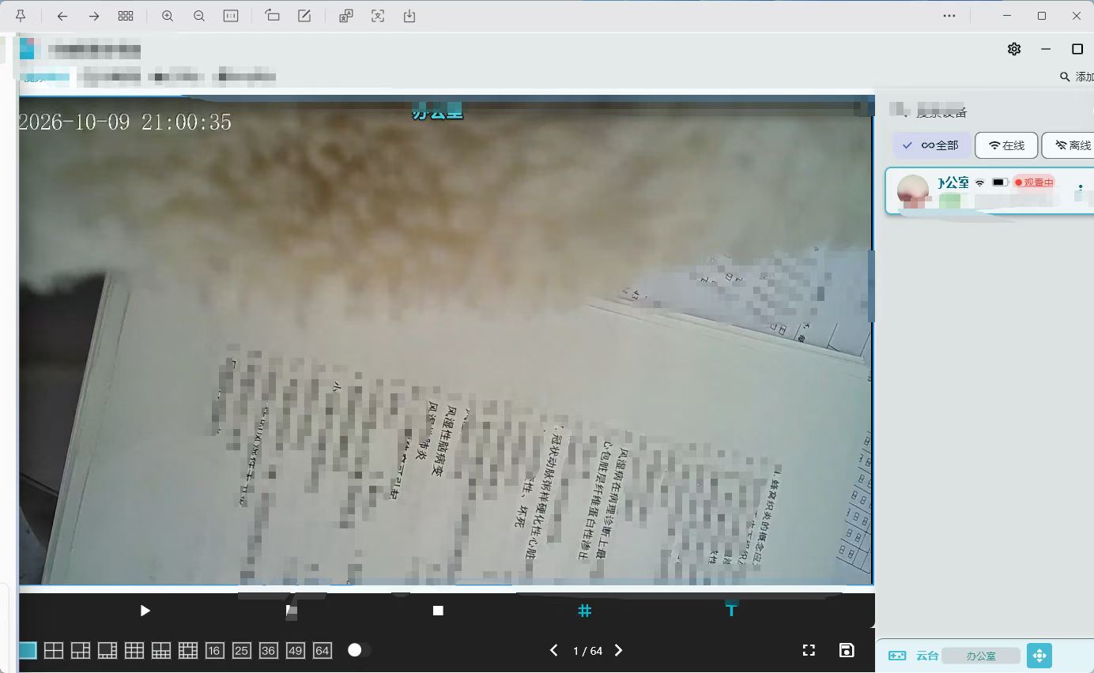This screenshot has width=1094, height=673.
Task: Click the 观看中 watching status badge
Action: coord(1034,182)
